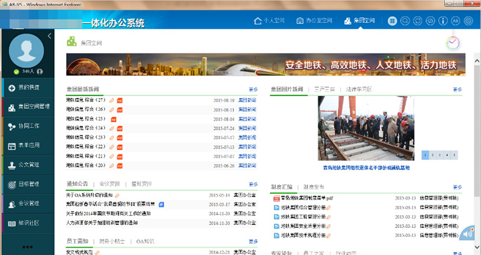Screen dimensions: 481x255
Task: Click the green 集团空间 building icon
Action: pyautogui.click(x=72, y=41)
